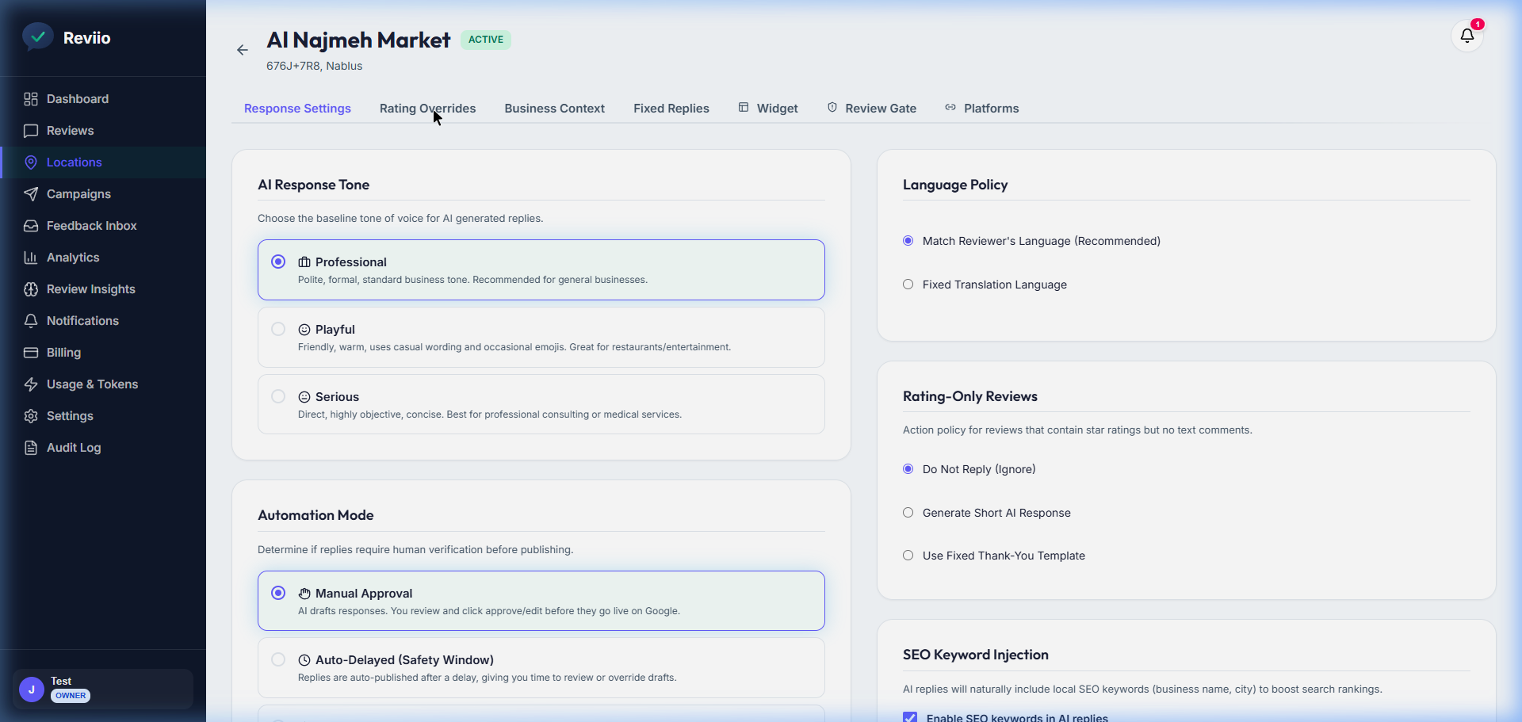The height and width of the screenshot is (722, 1522).
Task: Click the Usage & Tokens lightning icon
Action: (x=31, y=384)
